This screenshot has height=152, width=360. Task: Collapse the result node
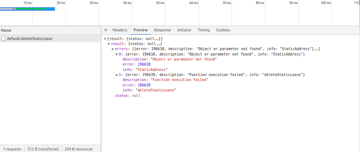(108, 44)
